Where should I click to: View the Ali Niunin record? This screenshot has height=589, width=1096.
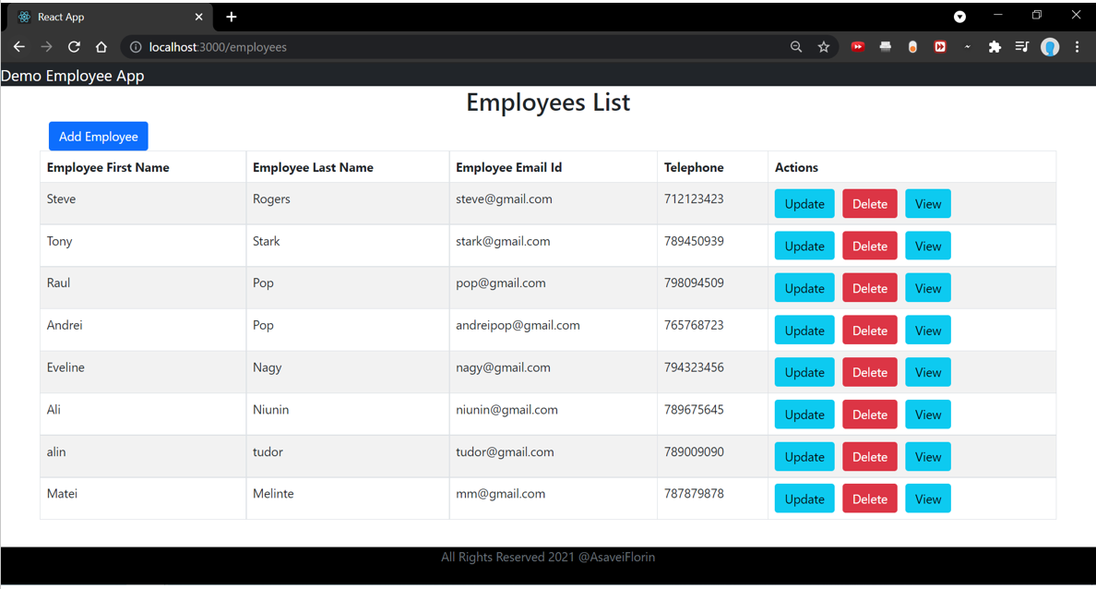click(927, 415)
